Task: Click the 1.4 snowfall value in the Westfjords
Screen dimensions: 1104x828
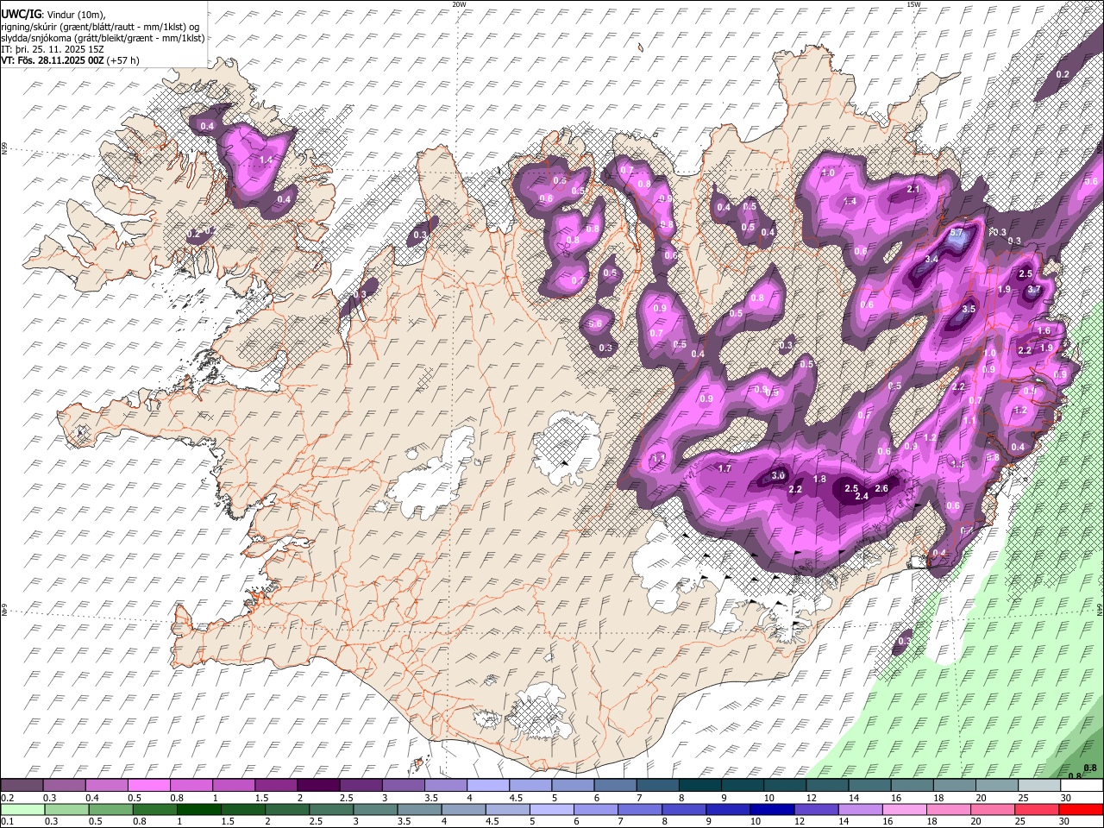Action: tap(266, 160)
